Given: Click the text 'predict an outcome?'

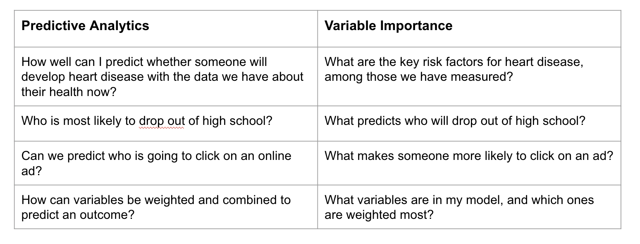Looking at the screenshot, I should pos(78,215).
